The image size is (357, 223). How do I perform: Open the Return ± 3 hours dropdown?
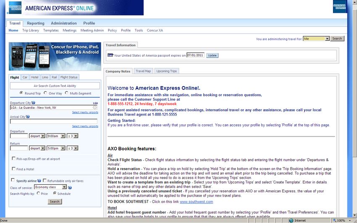pyautogui.click(x=72, y=148)
